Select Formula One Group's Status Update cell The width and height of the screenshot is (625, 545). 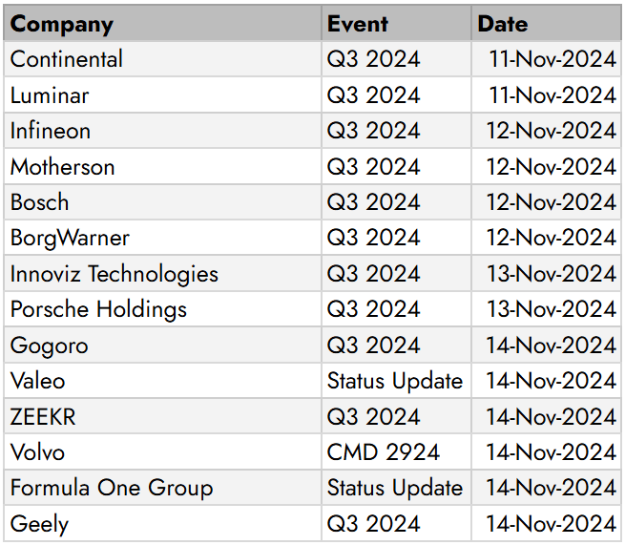tap(396, 487)
